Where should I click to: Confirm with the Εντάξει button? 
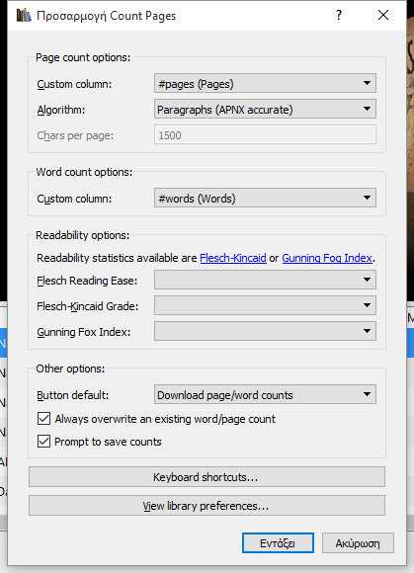click(278, 543)
